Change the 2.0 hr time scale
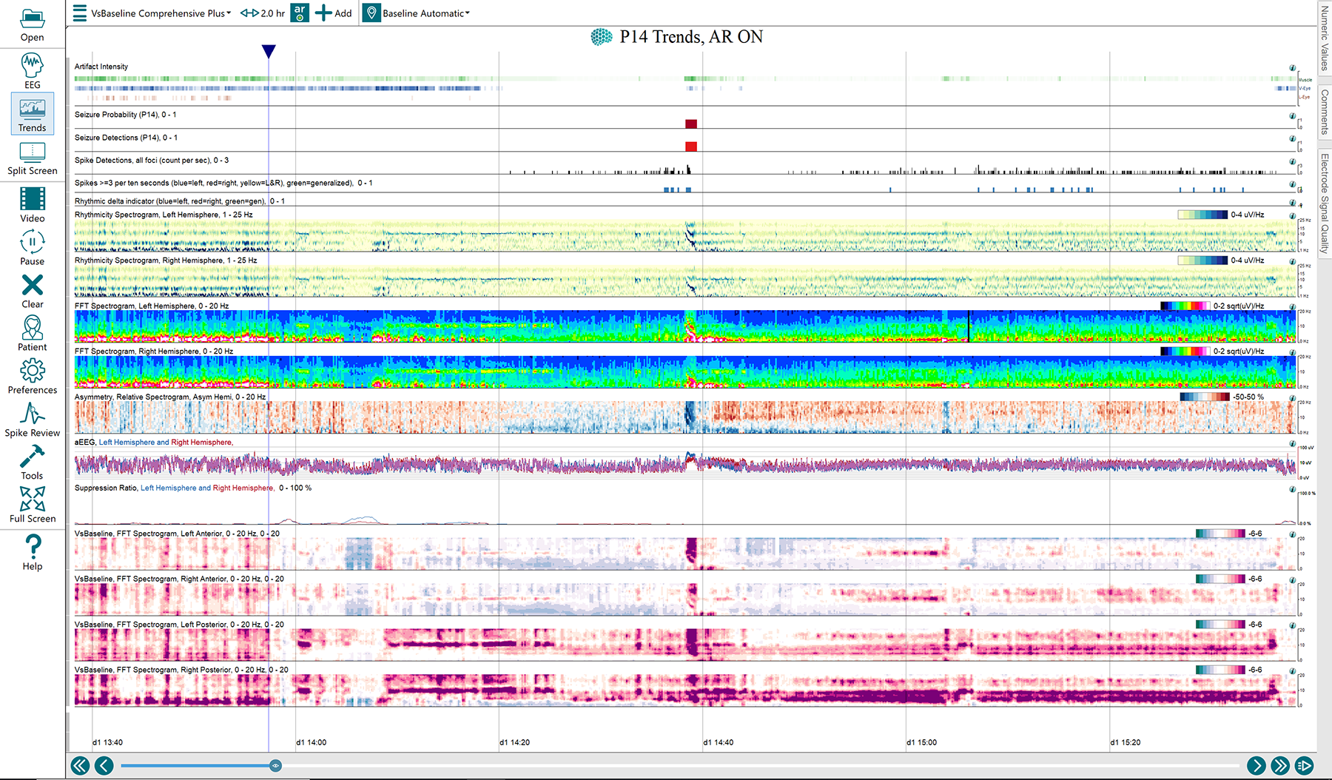 (x=263, y=13)
